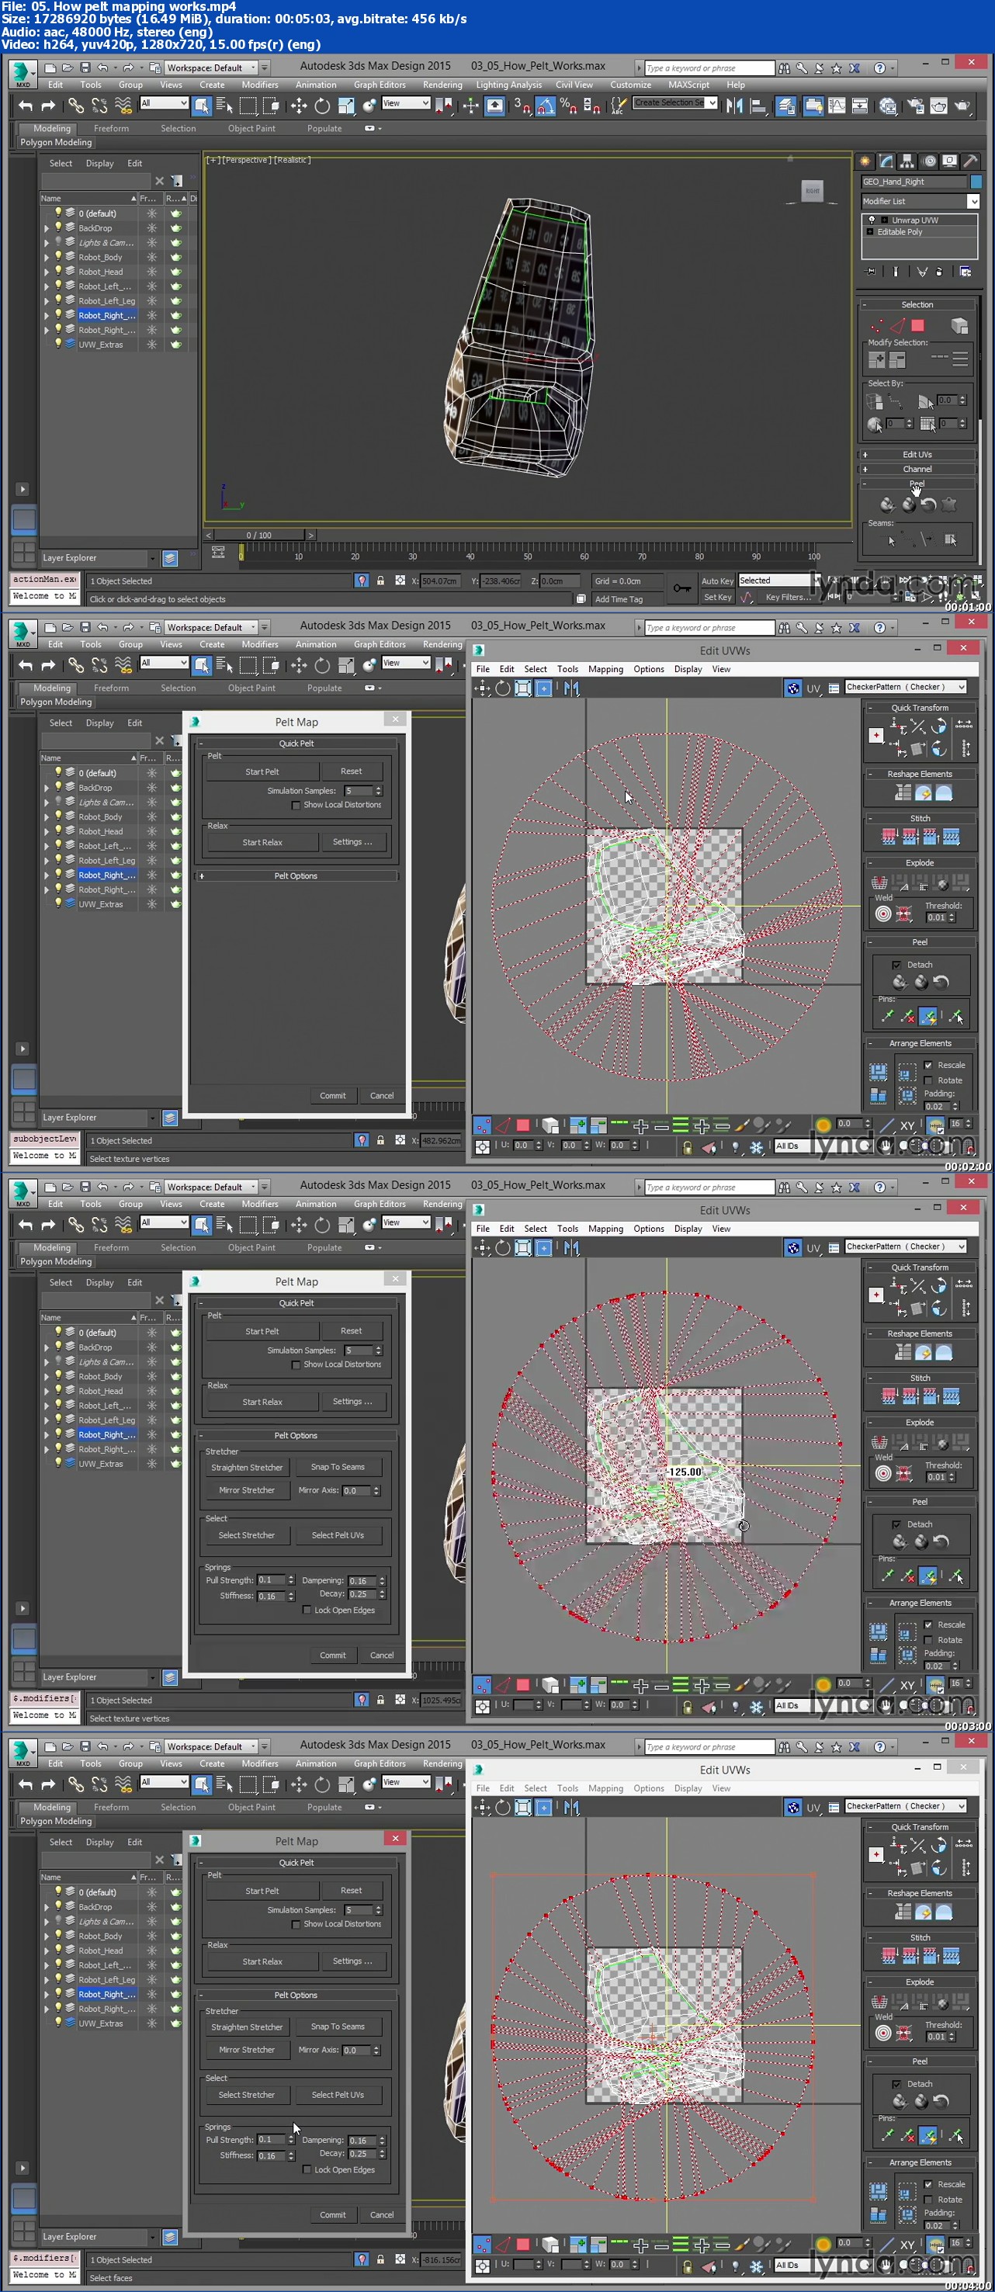Switch to the Hierarchy command panel tab
Viewport: 995px width, 2292px height.
(x=908, y=161)
